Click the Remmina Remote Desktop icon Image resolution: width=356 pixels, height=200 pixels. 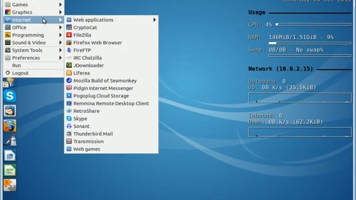click(x=69, y=103)
